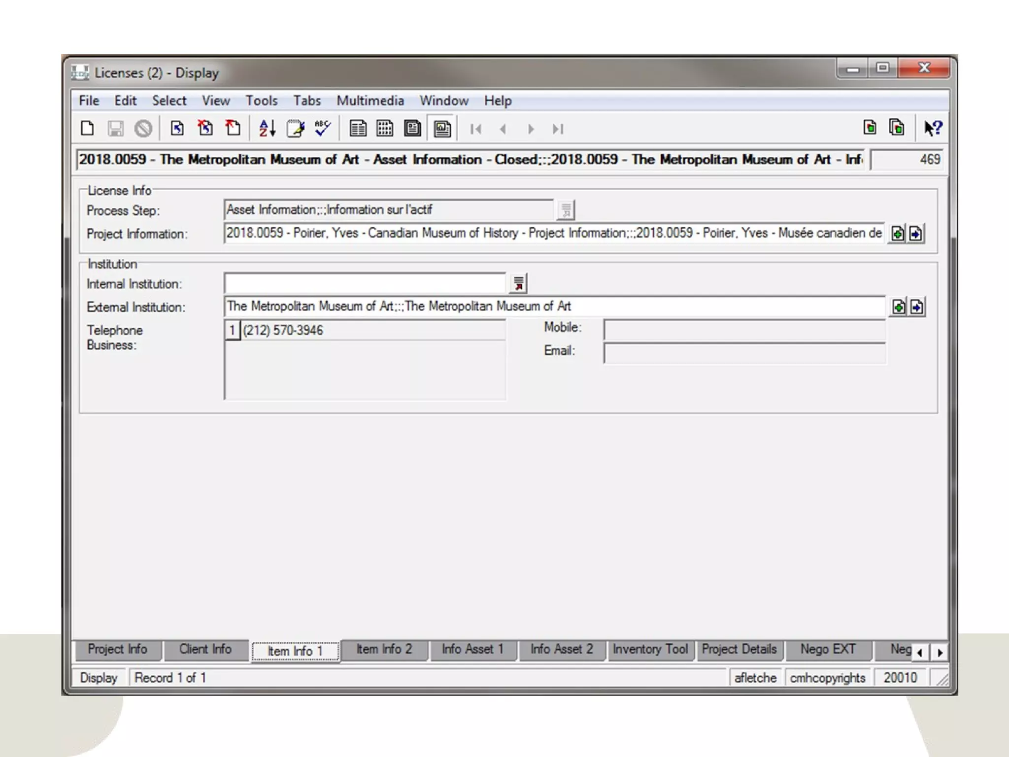Select the Client Info tab
This screenshot has height=757, width=1009.
point(205,650)
